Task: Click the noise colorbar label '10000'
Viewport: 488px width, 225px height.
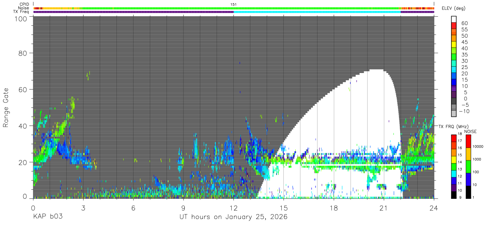Action: tap(478, 146)
